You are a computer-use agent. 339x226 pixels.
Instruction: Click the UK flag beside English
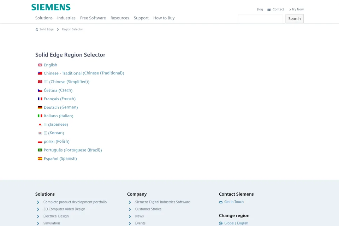(40, 65)
